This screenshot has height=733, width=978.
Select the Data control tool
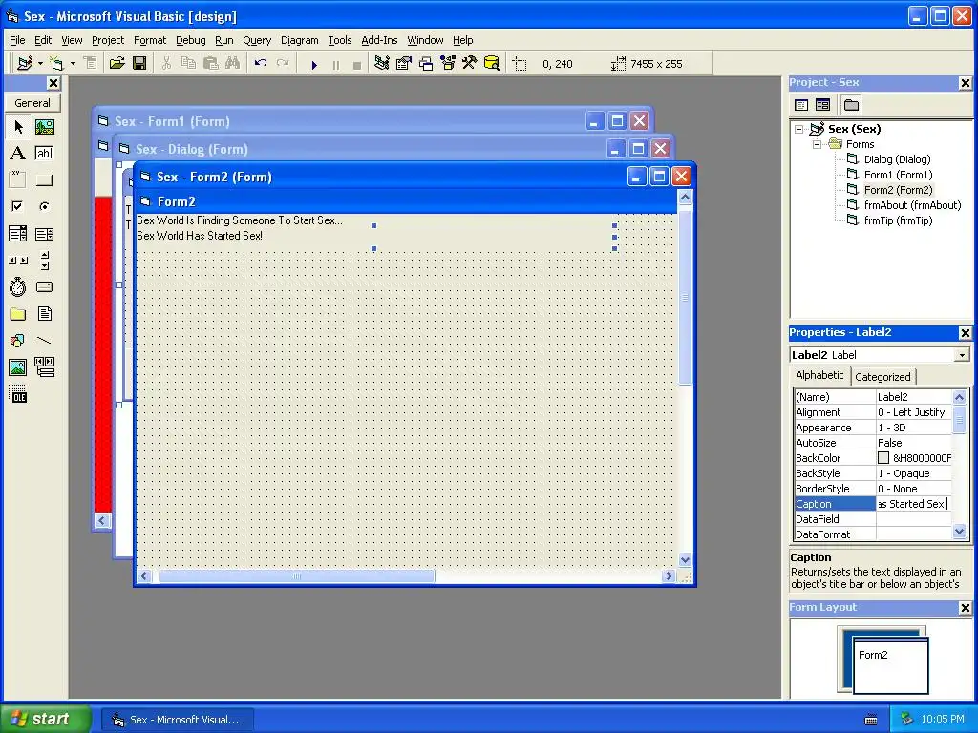44,367
